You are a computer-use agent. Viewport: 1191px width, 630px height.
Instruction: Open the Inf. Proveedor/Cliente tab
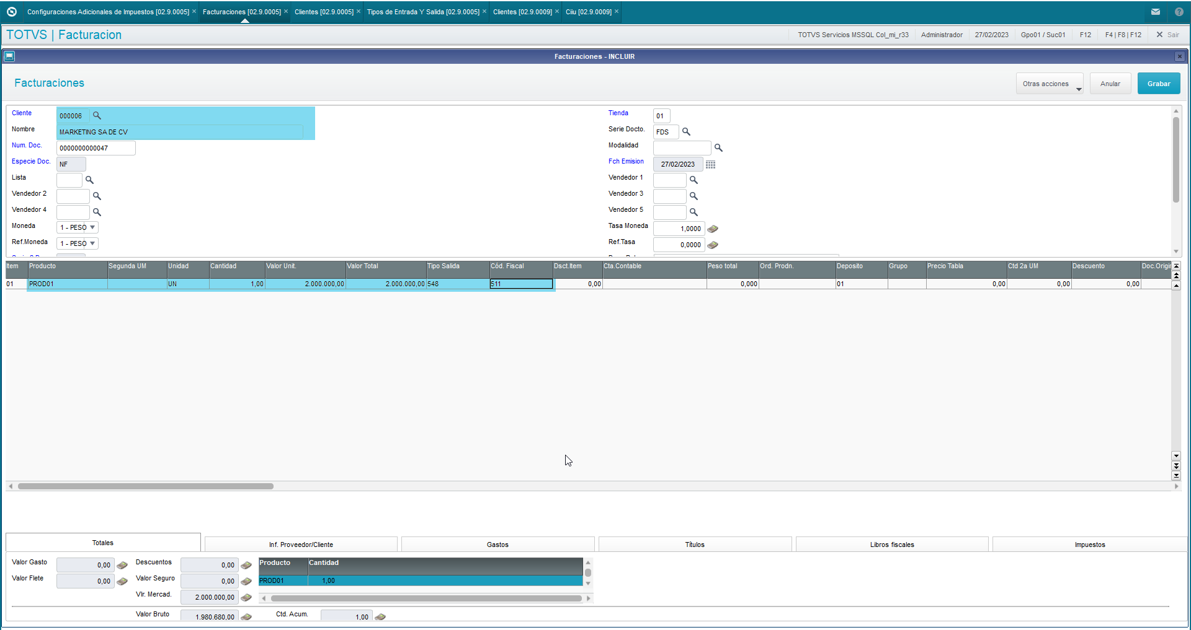[301, 545]
